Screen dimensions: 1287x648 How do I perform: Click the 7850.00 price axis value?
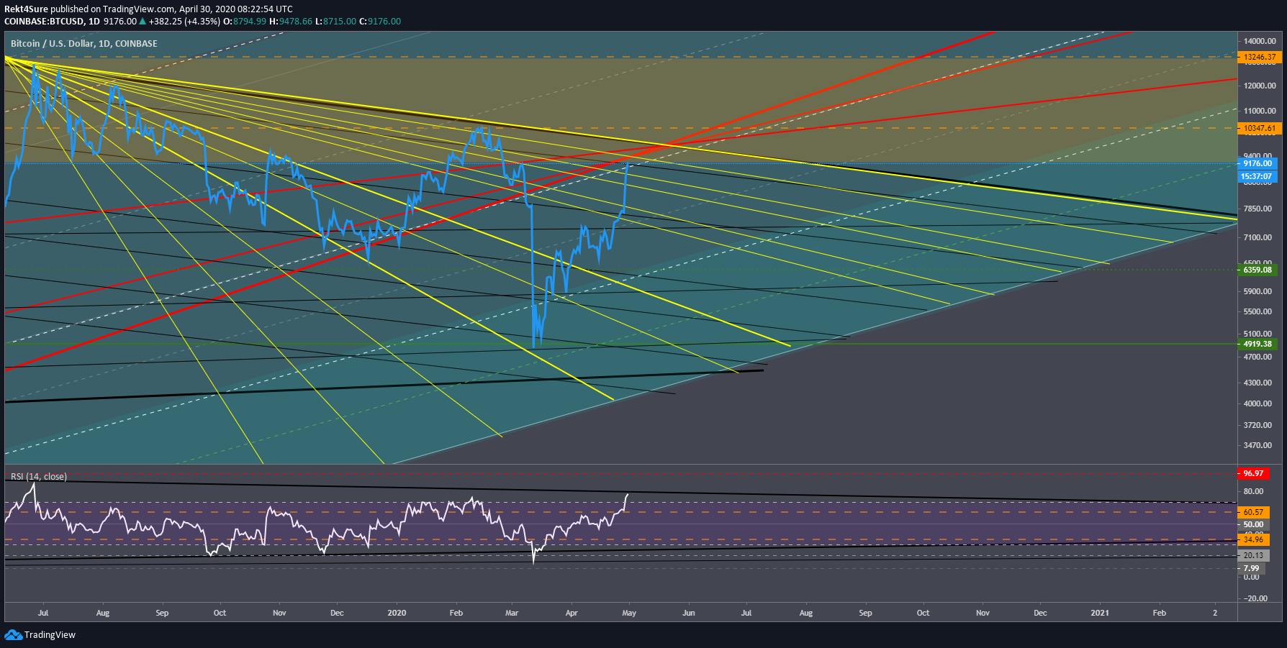pyautogui.click(x=1257, y=209)
